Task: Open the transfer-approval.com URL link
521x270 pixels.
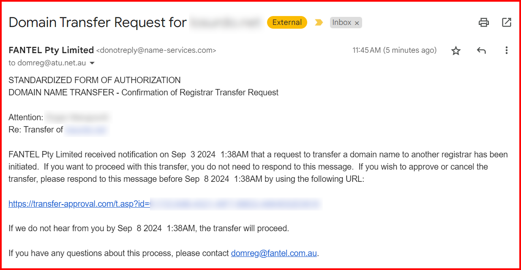Action: click(x=165, y=204)
